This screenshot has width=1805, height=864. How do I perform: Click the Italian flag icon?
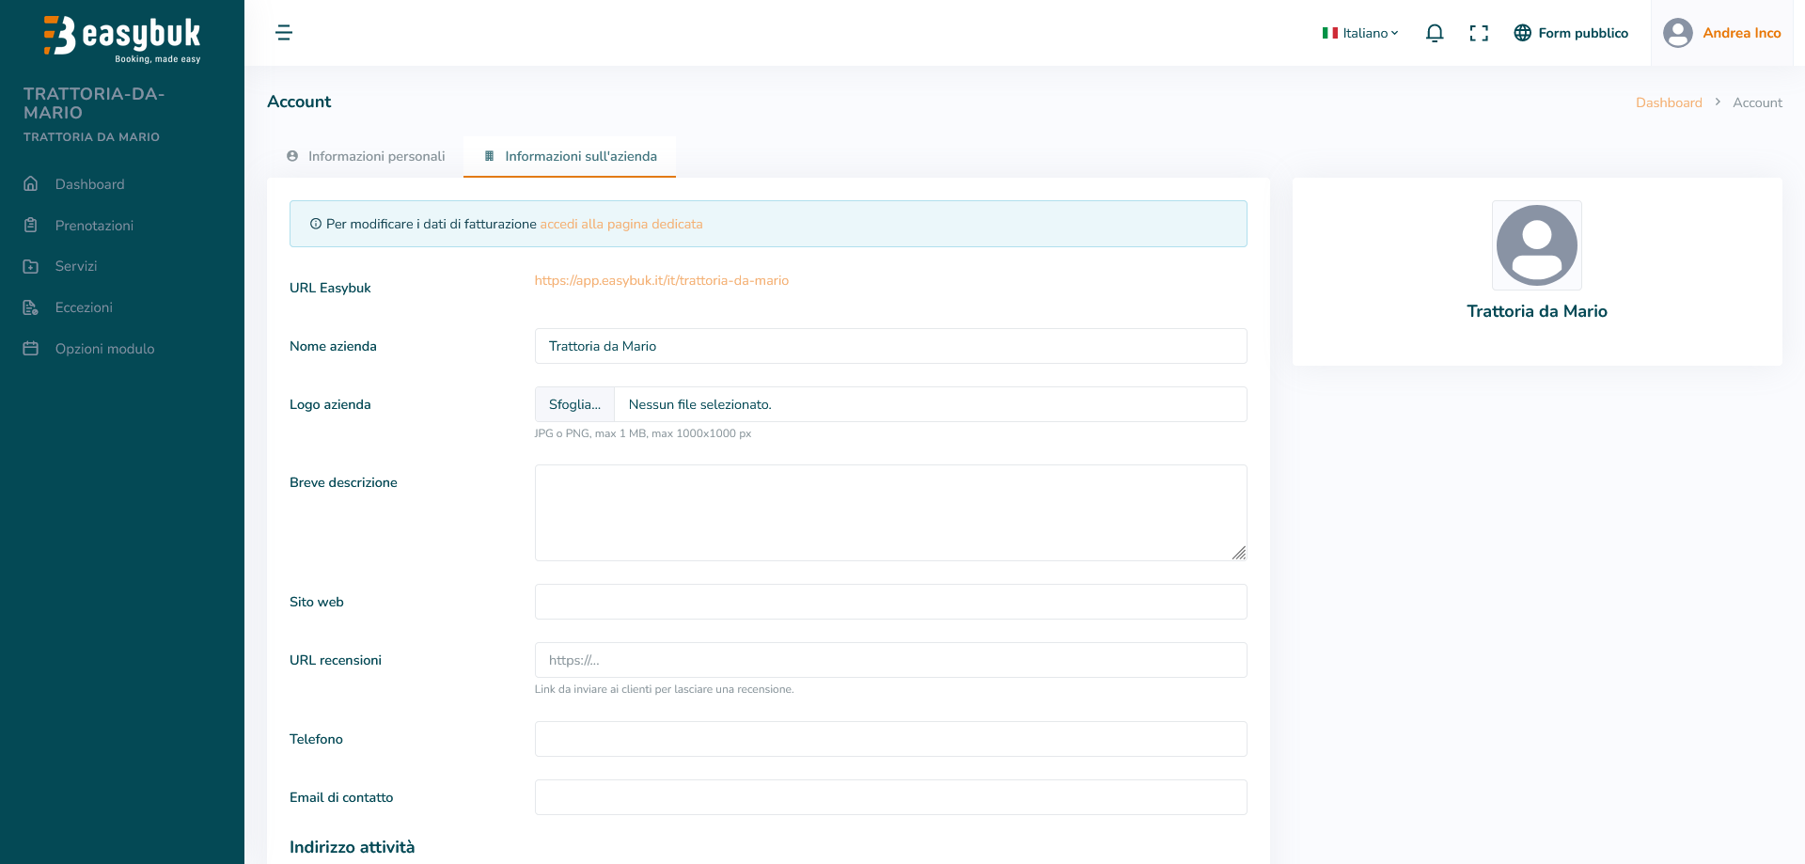(1330, 33)
